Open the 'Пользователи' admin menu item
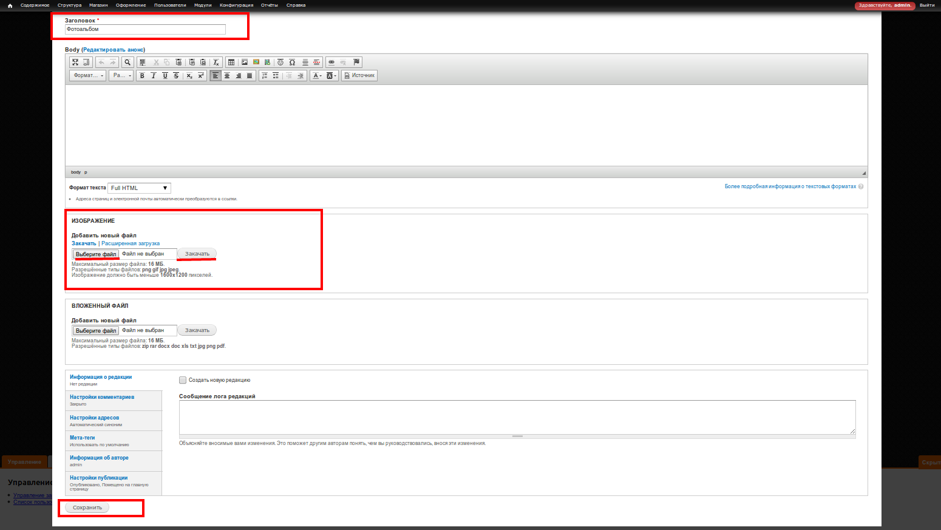941x530 pixels. pos(170,5)
